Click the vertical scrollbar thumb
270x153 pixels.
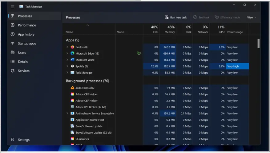(x=259, y=44)
